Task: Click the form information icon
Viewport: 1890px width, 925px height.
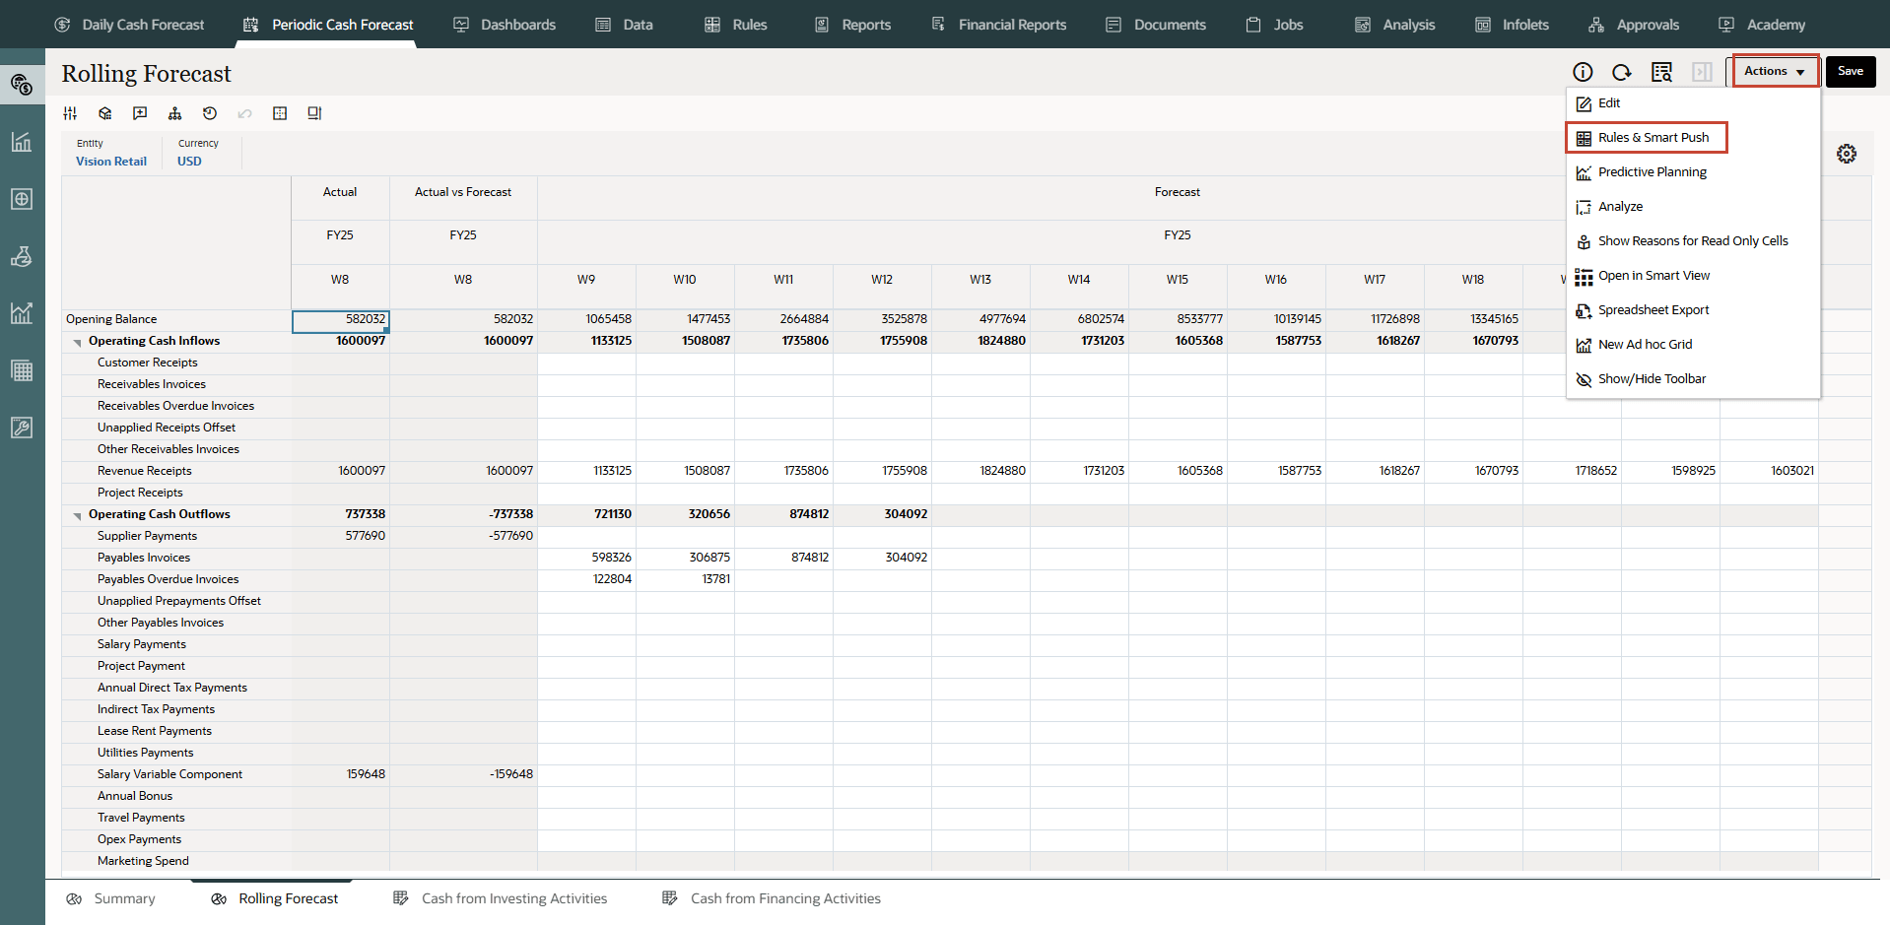Action: (1583, 72)
